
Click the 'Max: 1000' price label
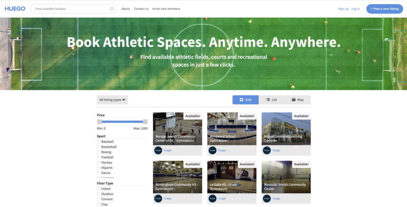(x=140, y=128)
